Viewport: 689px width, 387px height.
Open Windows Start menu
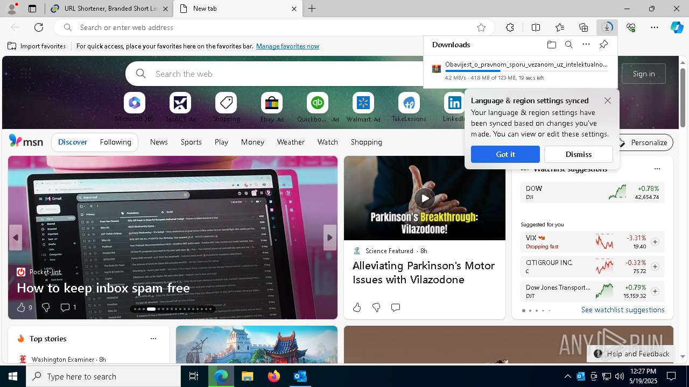[x=13, y=376]
